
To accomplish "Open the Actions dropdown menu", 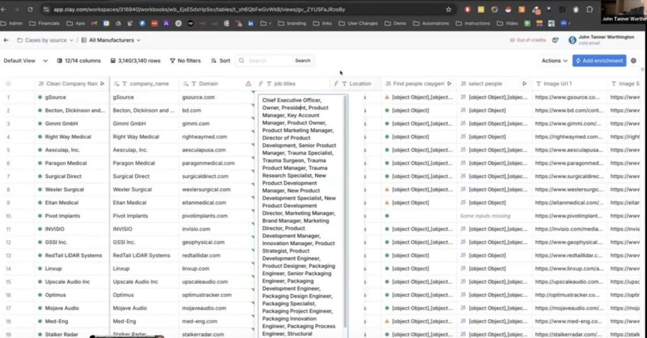I will (x=555, y=61).
